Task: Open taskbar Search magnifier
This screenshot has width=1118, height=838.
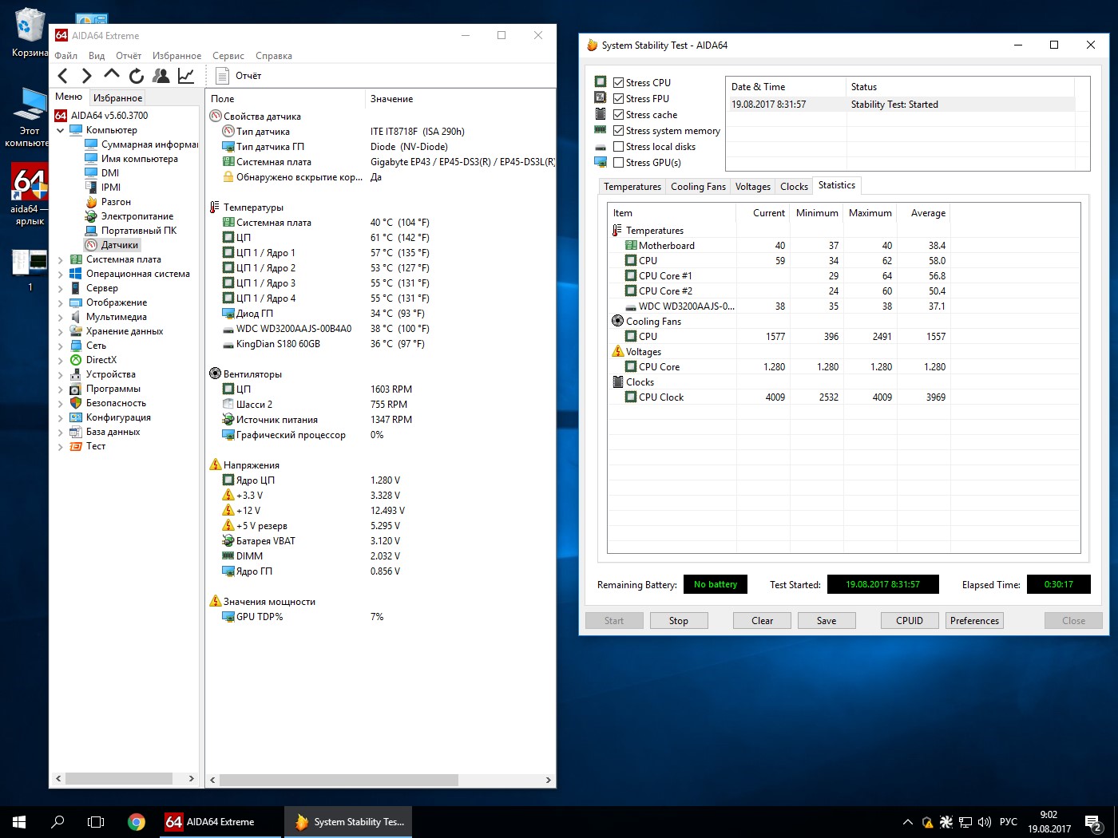Action: coord(57,822)
